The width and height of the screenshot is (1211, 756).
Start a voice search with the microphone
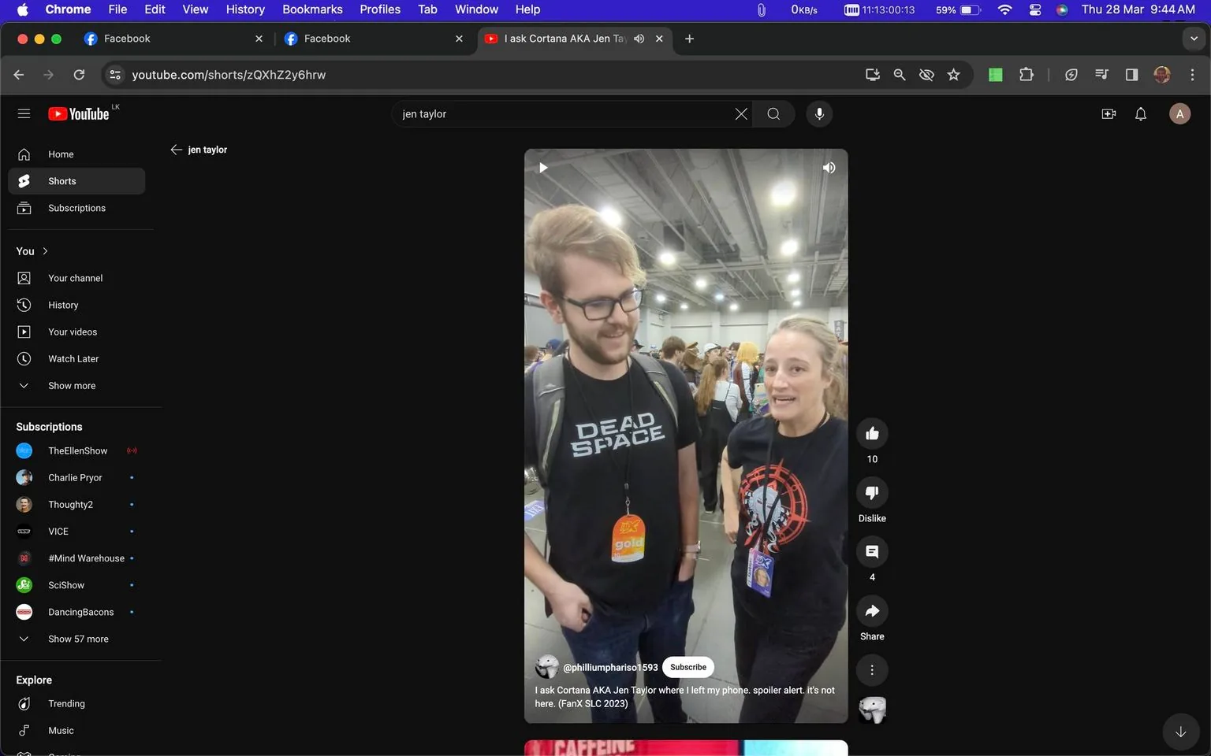pyautogui.click(x=818, y=113)
